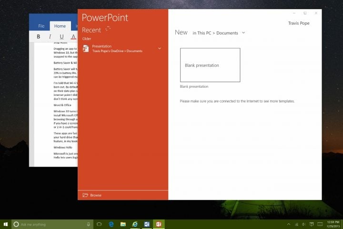Open the save location dropdown chevron

(243, 33)
